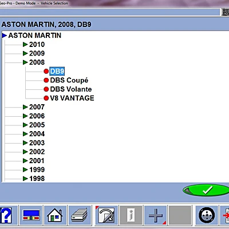
Task: Click the document red arrow icon
Action: 224,216
